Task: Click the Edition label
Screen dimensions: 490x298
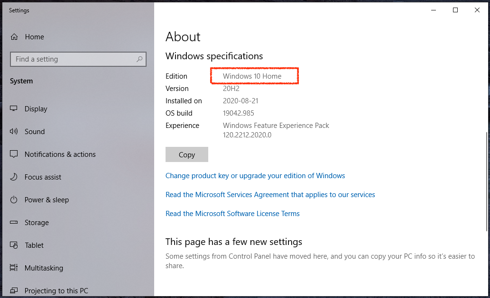Action: pos(176,76)
